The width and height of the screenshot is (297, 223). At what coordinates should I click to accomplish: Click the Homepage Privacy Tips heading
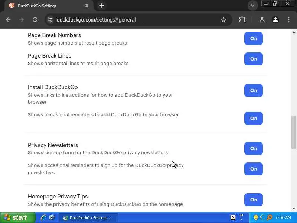(58, 197)
